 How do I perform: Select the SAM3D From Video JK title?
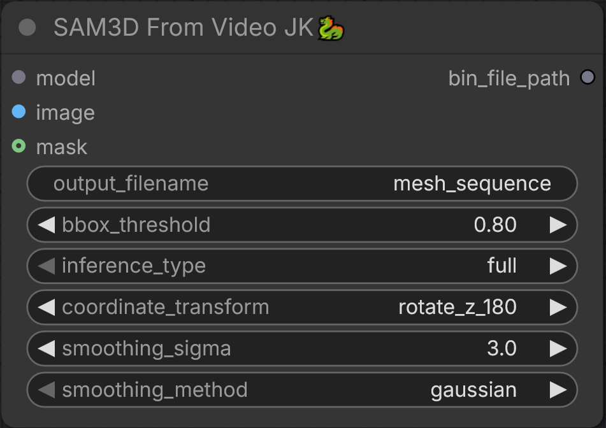coord(183,27)
